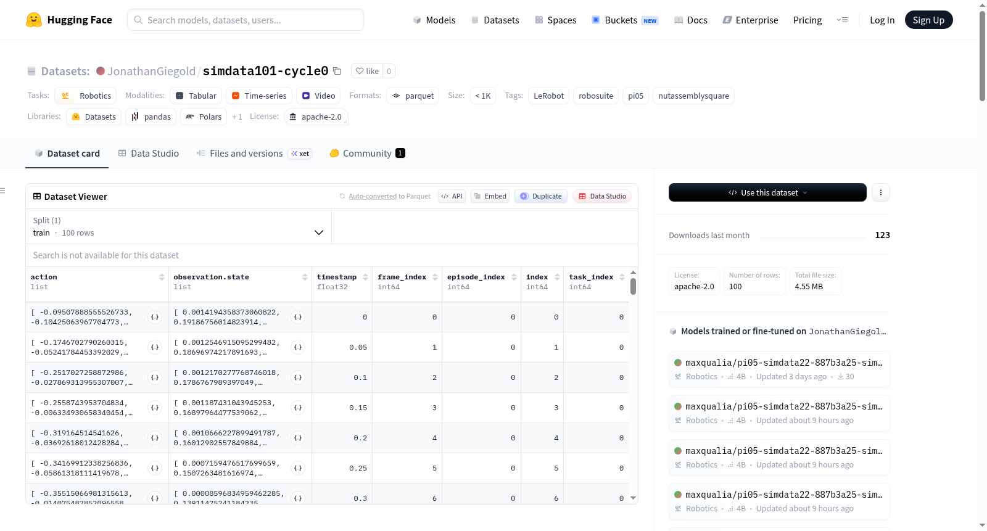The image size is (987, 531).
Task: Select the apache-2.0 license tag
Action: pyautogui.click(x=316, y=117)
